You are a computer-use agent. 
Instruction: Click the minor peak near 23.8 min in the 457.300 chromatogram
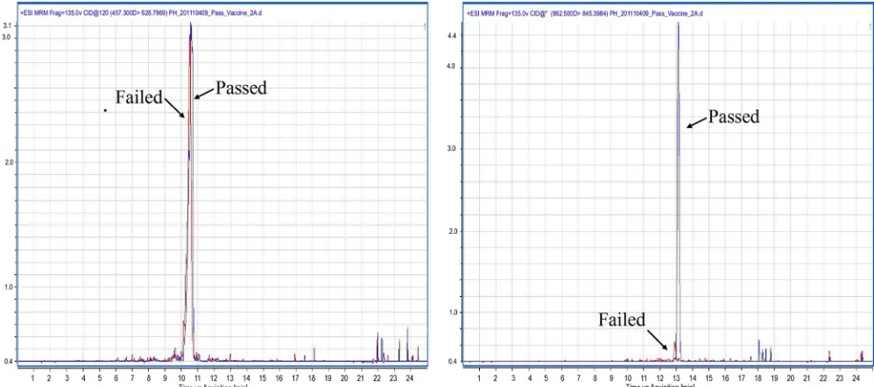(x=407, y=344)
